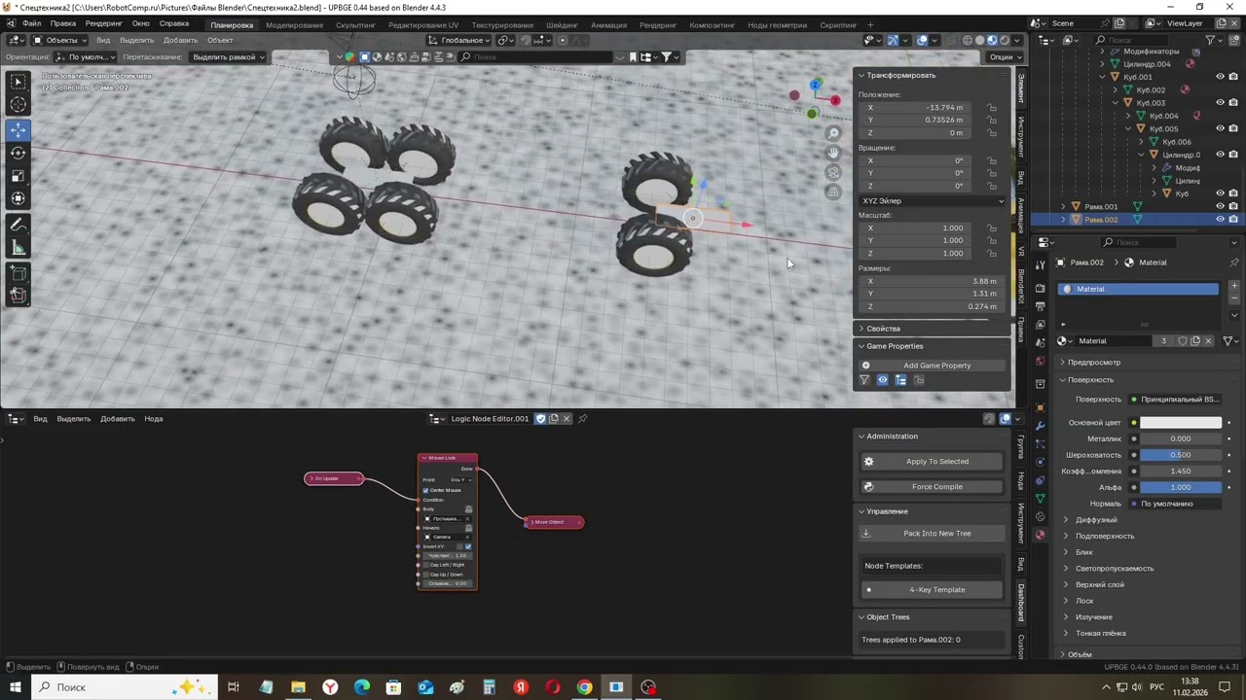Click the fake user shield icon for Material

point(1182,341)
